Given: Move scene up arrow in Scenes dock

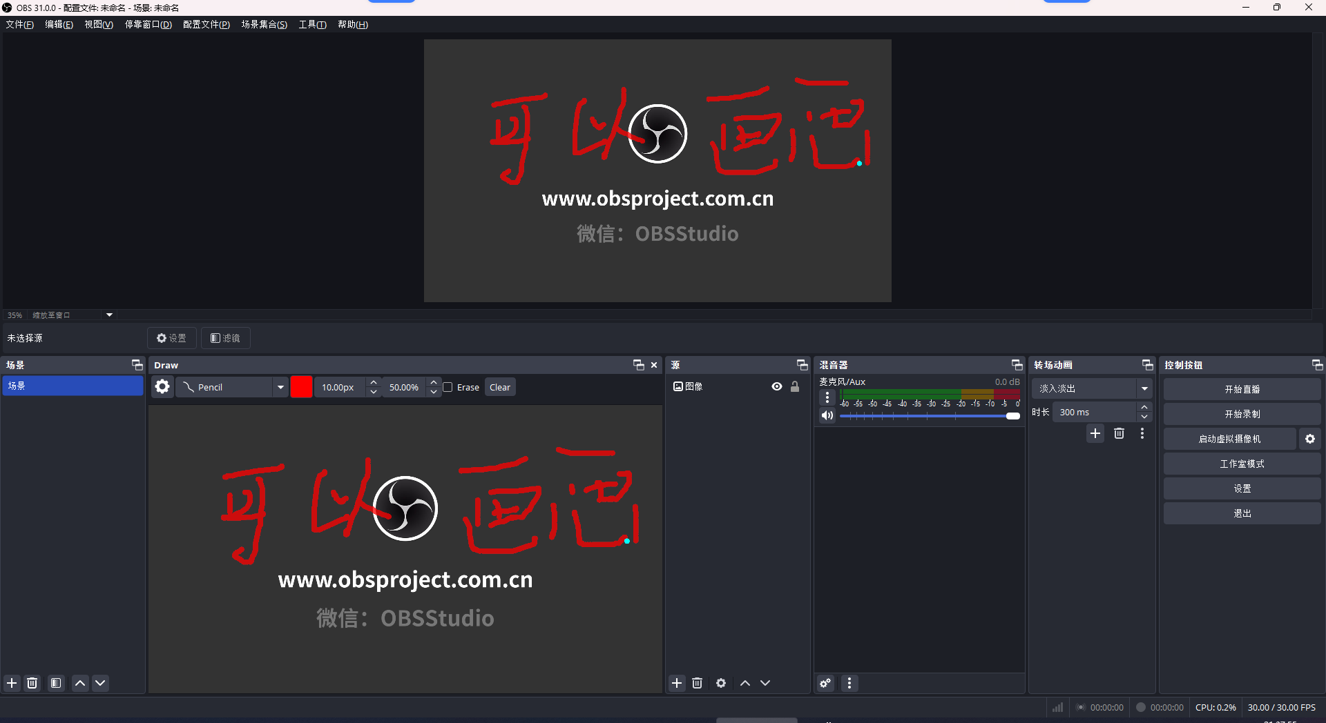Looking at the screenshot, I should [80, 683].
